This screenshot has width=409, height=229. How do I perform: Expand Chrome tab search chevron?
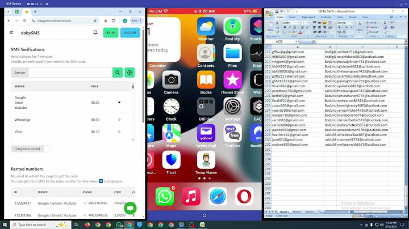(x=9, y=12)
